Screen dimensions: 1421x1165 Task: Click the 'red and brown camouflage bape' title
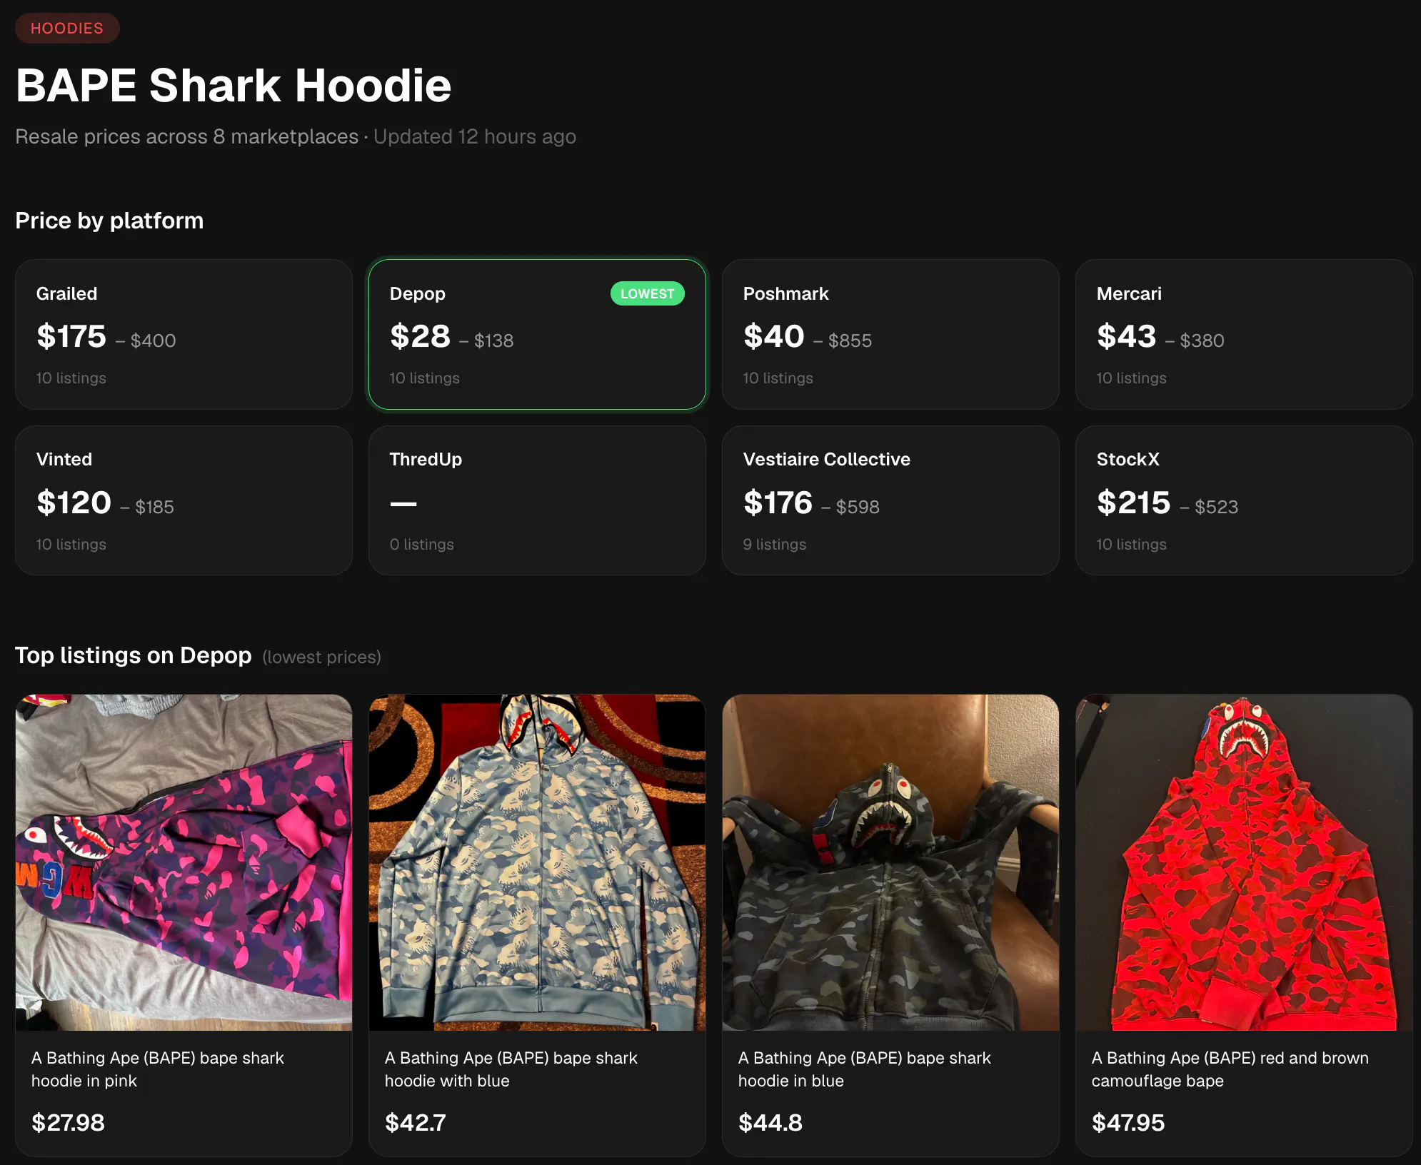pyautogui.click(x=1230, y=1069)
